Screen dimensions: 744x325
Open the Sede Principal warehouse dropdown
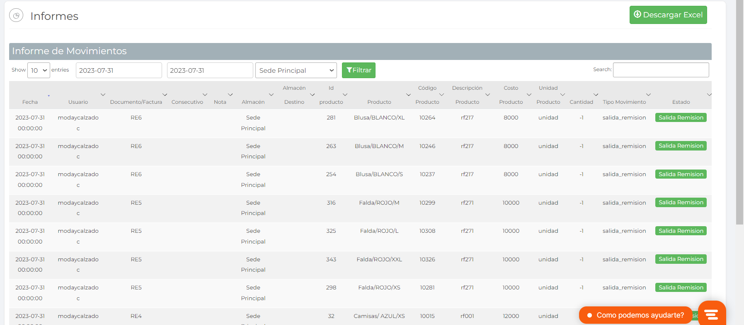296,70
